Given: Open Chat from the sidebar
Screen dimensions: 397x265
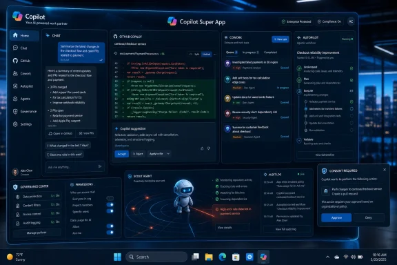Looking at the screenshot, I should coord(24,48).
